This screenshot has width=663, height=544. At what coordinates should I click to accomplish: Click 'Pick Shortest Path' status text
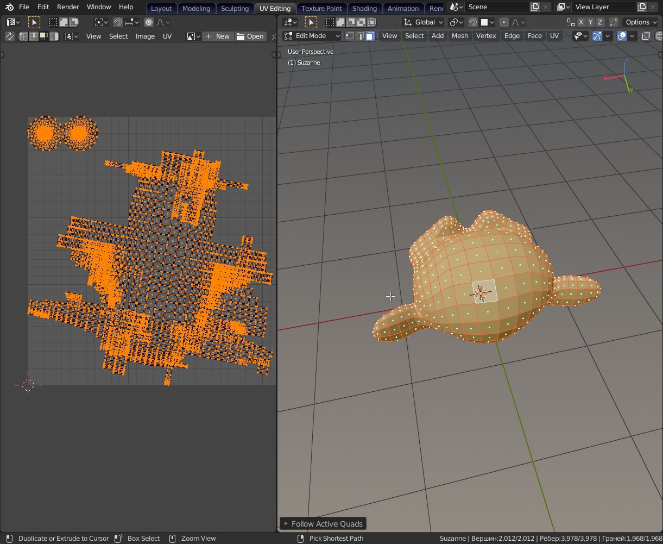(336, 539)
